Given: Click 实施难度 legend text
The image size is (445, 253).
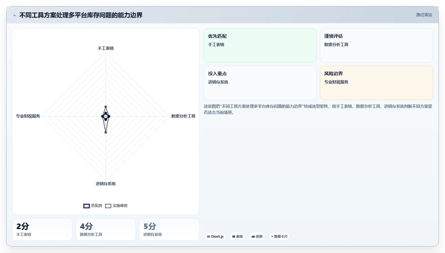Looking at the screenshot, I should 120,206.
